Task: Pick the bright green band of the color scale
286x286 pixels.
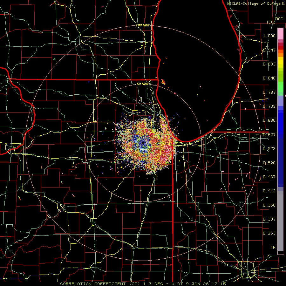Action: [x=281, y=87]
